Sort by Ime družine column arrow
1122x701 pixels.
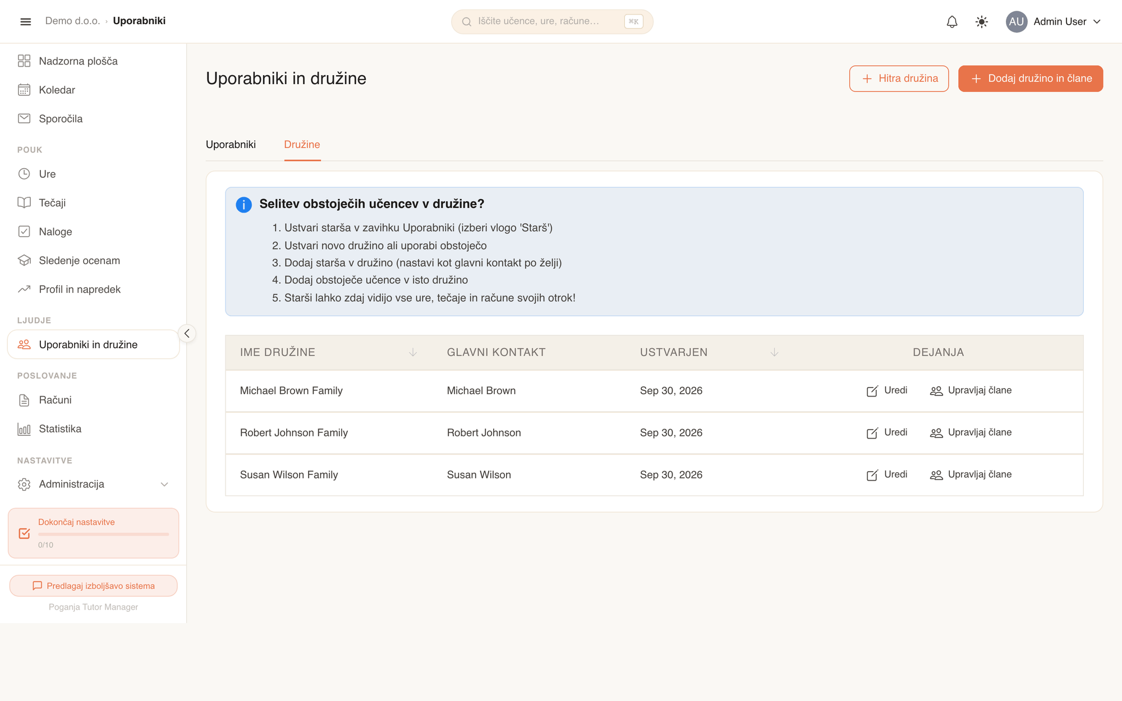(412, 352)
